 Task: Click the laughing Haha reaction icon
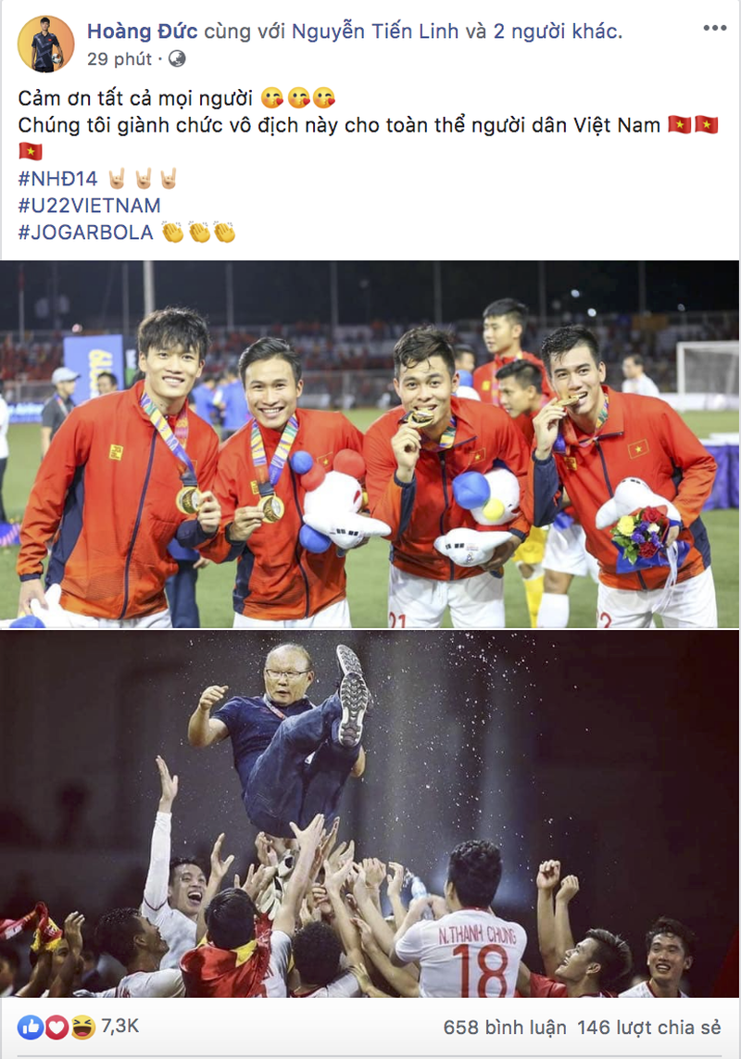click(82, 1027)
